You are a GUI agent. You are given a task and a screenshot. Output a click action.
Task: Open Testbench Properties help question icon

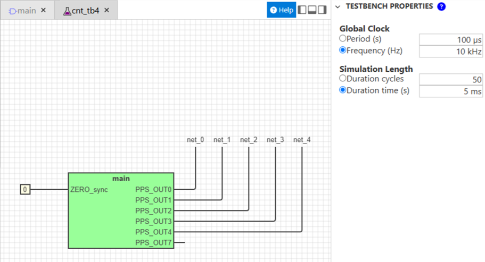[441, 6]
